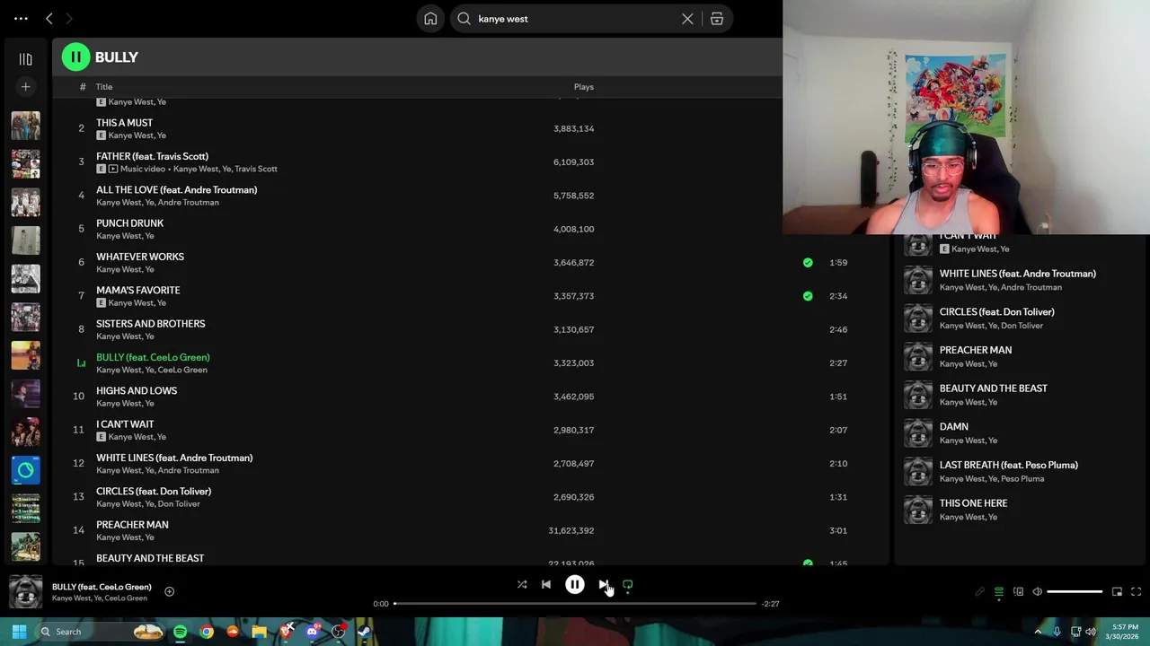Collapse Your Library sidebar
This screenshot has height=646, width=1150.
coord(25,59)
